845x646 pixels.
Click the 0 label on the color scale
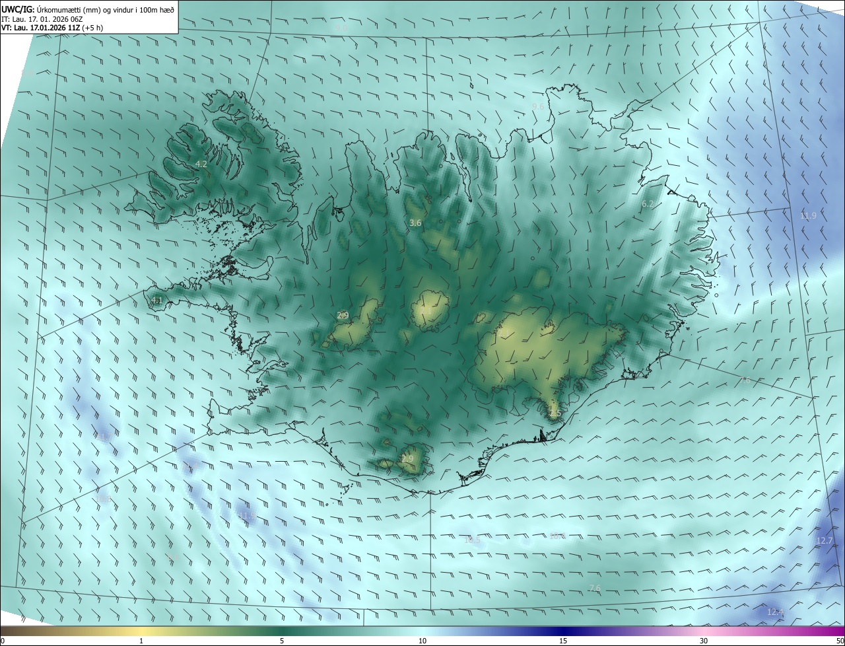point(3,641)
